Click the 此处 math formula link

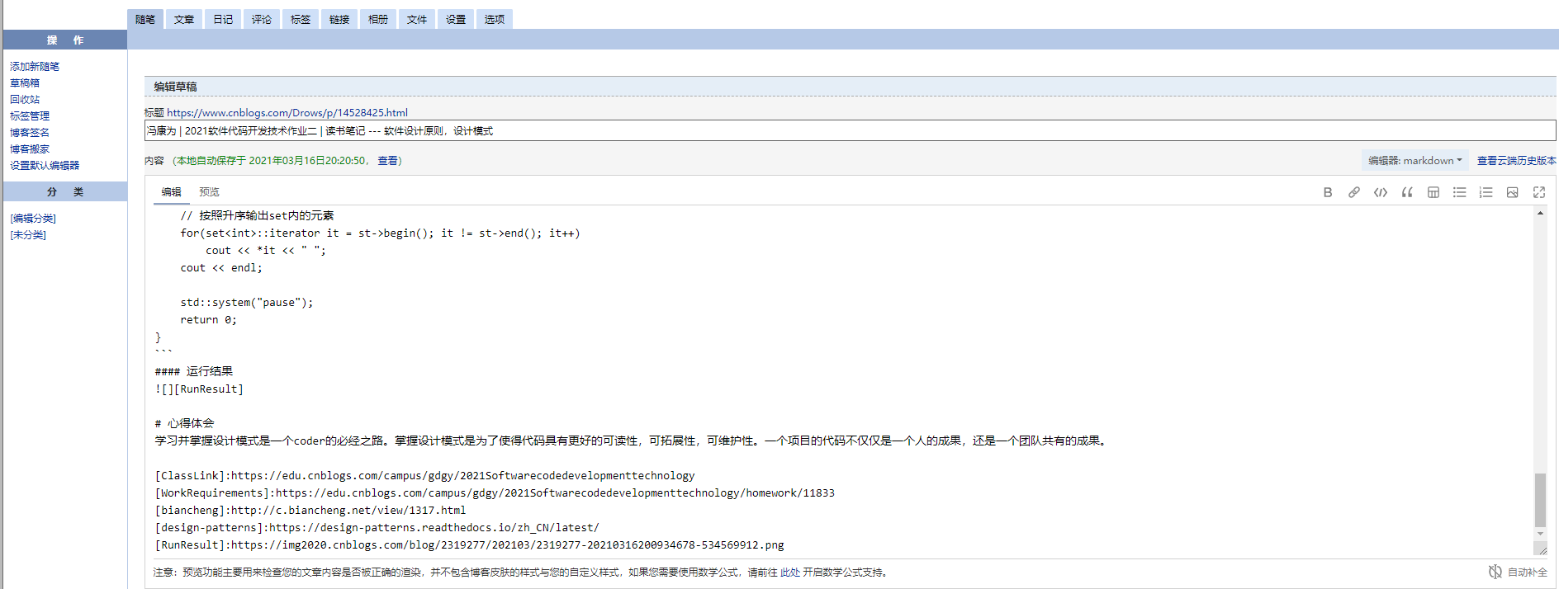[x=790, y=572]
